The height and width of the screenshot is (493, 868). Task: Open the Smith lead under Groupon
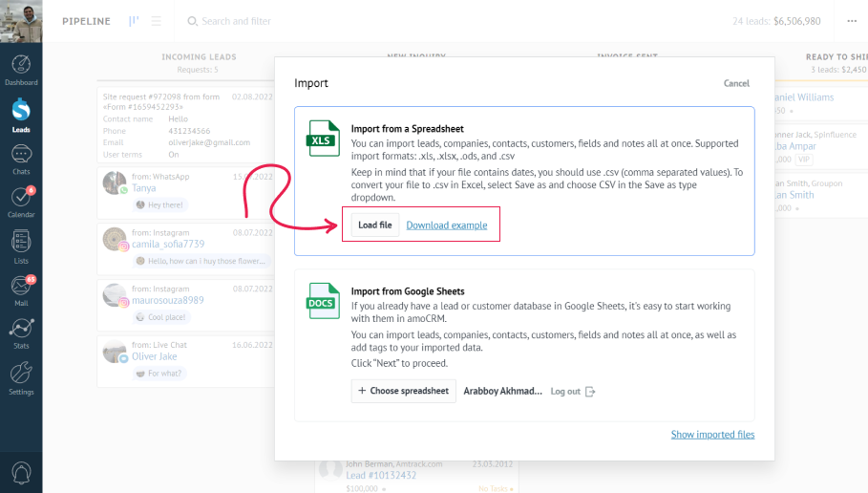coord(794,195)
